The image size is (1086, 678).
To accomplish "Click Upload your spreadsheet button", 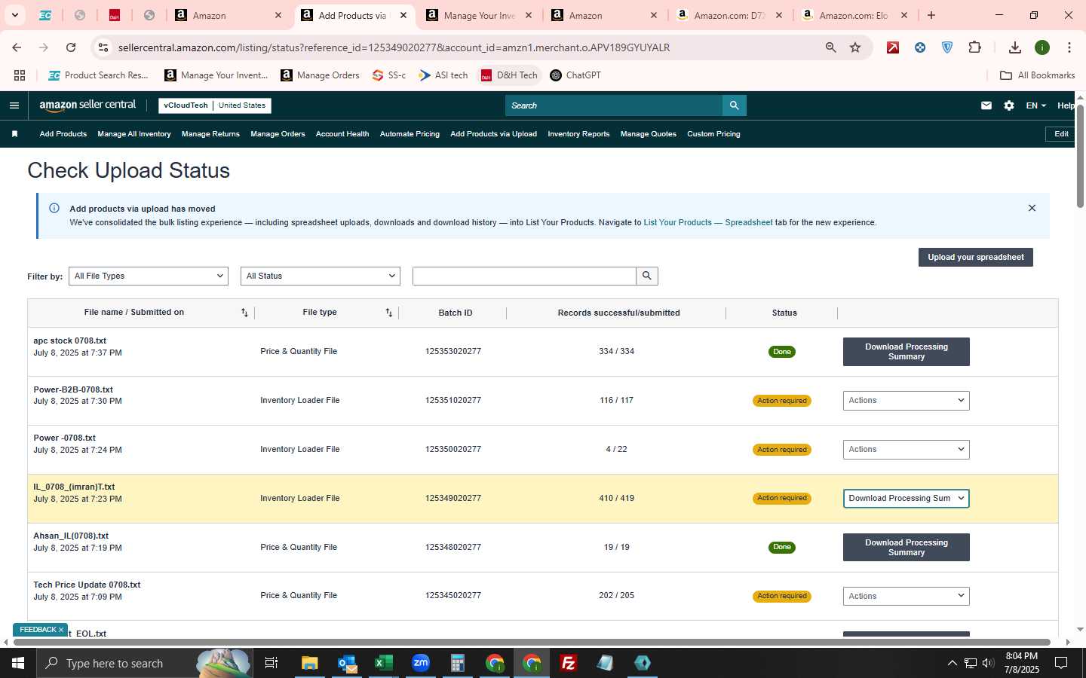I will click(975, 258).
